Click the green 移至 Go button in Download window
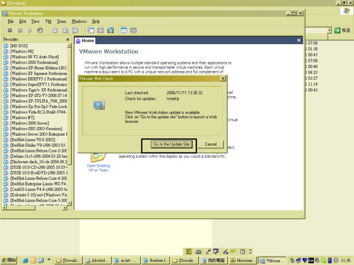Viewport: 354px width, 265px height. point(342,30)
